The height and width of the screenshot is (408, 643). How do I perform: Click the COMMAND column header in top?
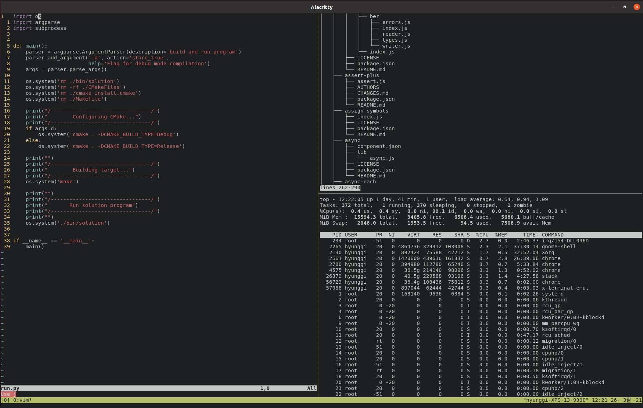pos(553,235)
